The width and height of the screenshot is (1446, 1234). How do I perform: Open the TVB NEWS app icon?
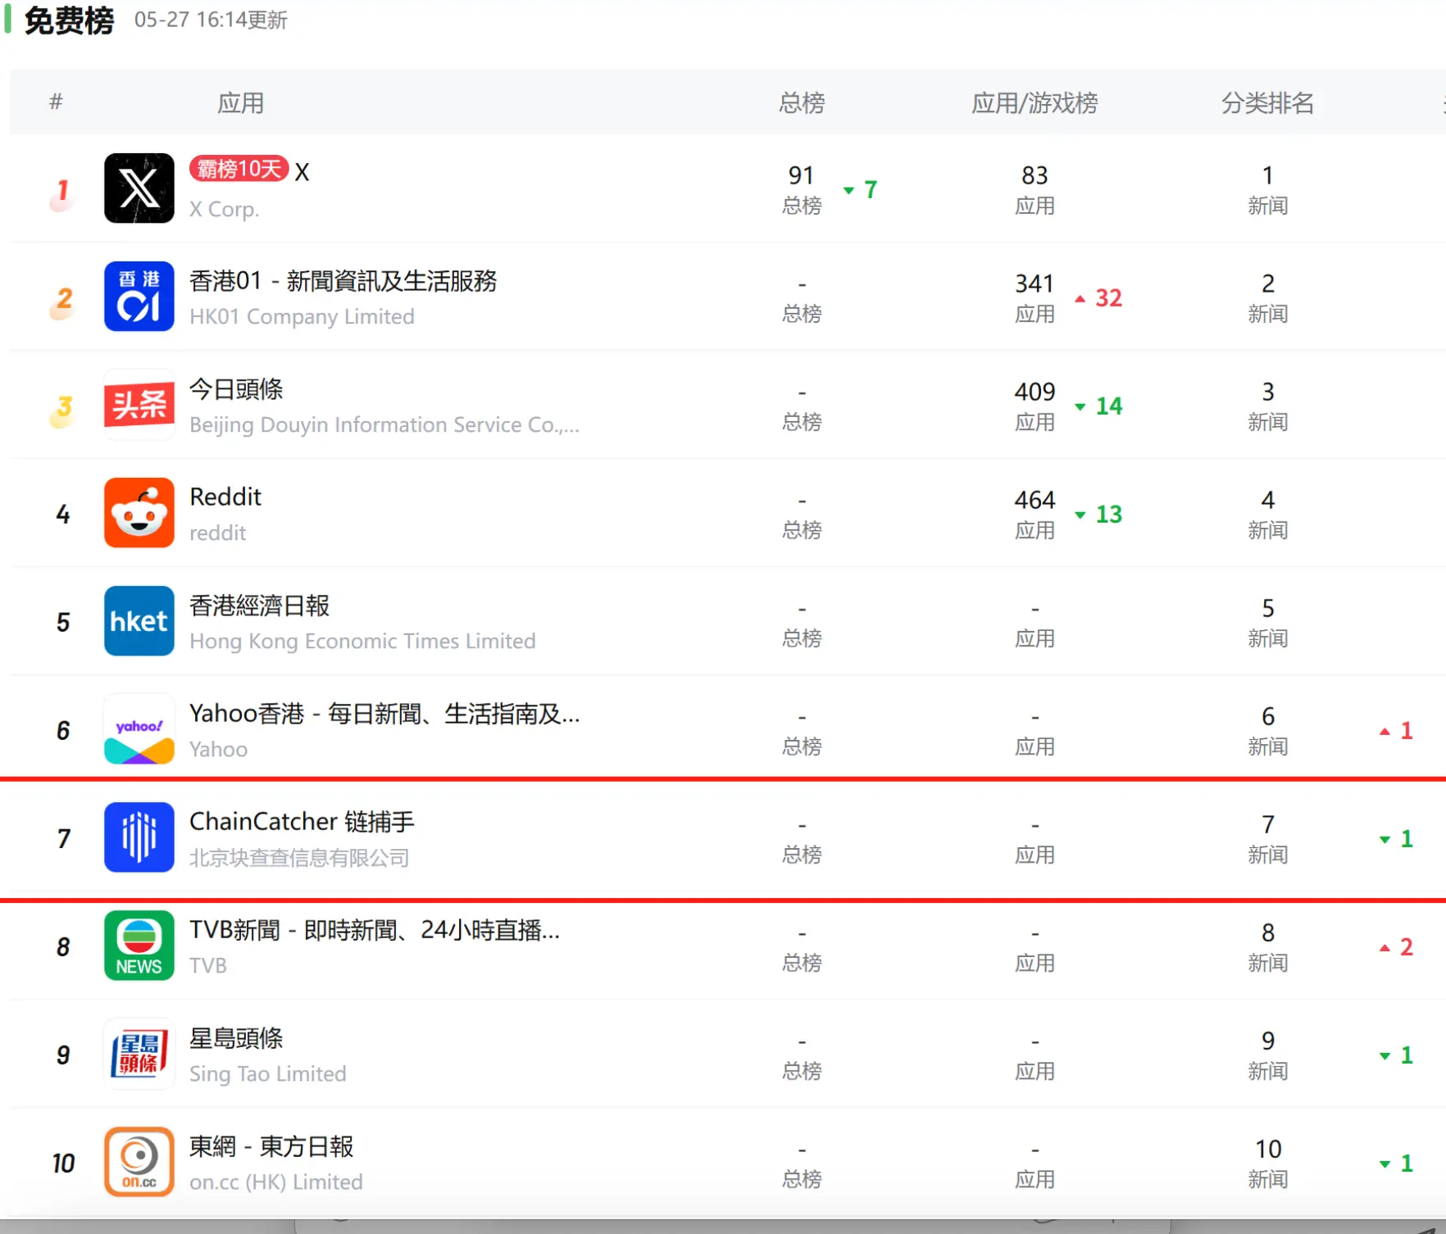pyautogui.click(x=138, y=946)
